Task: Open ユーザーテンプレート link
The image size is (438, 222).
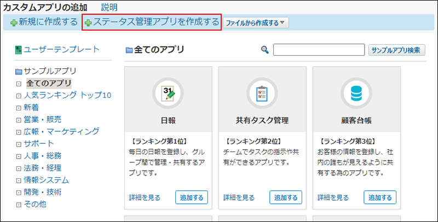Action: 61,49
